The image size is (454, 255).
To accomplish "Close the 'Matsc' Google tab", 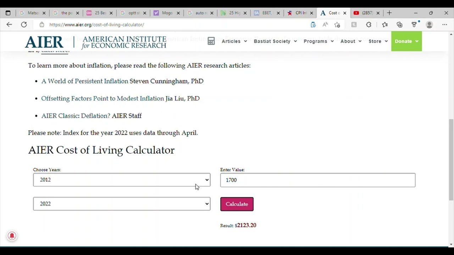I will [x=44, y=13].
